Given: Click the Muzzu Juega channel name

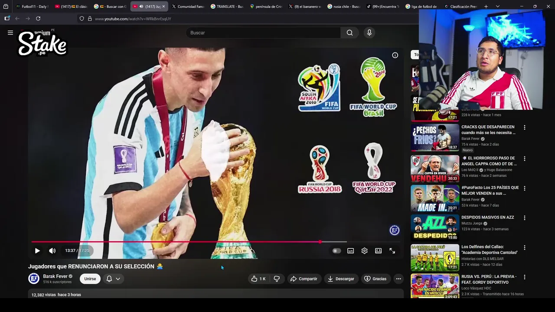Looking at the screenshot, I should (472, 223).
